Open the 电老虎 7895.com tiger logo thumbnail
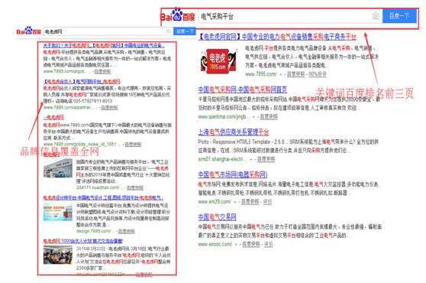Image resolution: width=426 pixels, height=283 pixels. (218, 61)
